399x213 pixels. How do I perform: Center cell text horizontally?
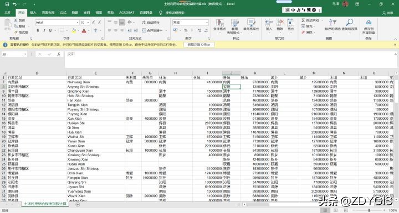pyautogui.click(x=115, y=30)
